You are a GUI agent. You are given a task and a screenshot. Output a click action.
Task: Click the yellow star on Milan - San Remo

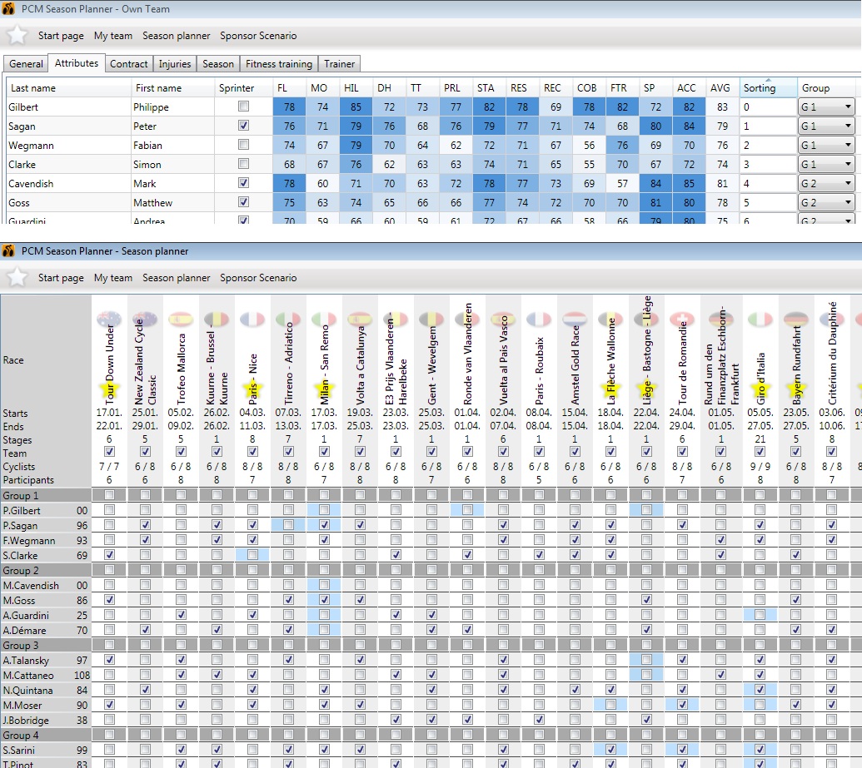[x=324, y=388]
